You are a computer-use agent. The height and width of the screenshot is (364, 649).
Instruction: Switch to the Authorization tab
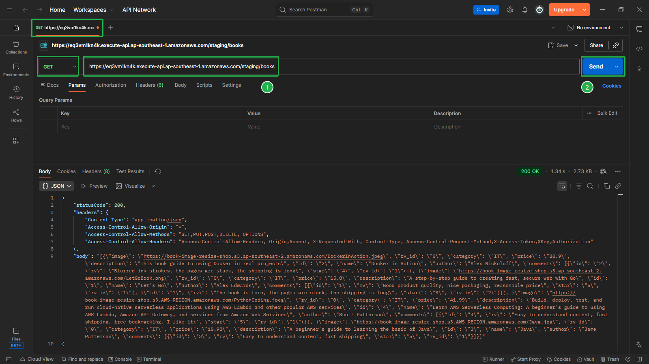(111, 85)
